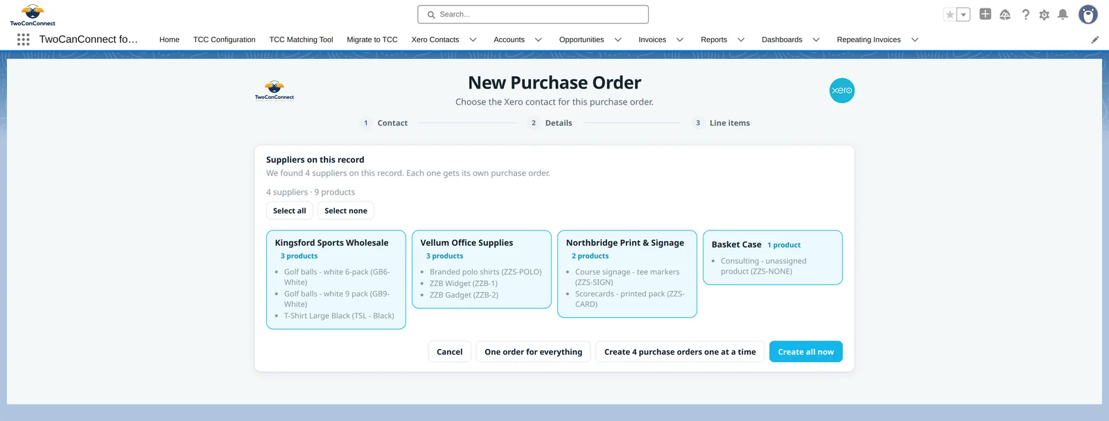Screen dimensions: 1109x421
Task: Click the TwoCanConnect app name label
Action: [x=89, y=39]
